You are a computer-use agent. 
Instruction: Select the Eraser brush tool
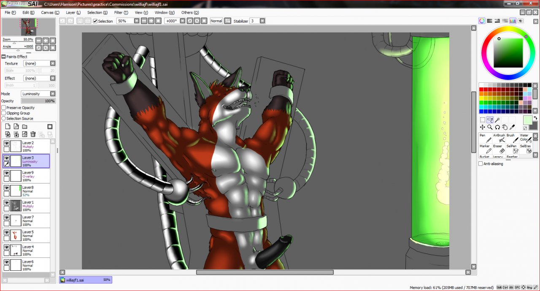tap(500, 150)
